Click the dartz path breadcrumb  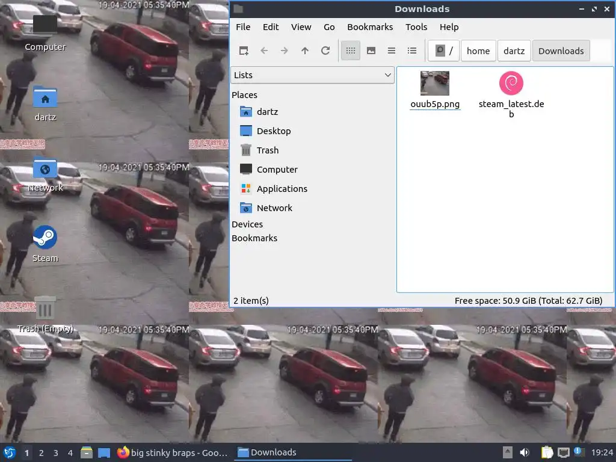point(514,51)
